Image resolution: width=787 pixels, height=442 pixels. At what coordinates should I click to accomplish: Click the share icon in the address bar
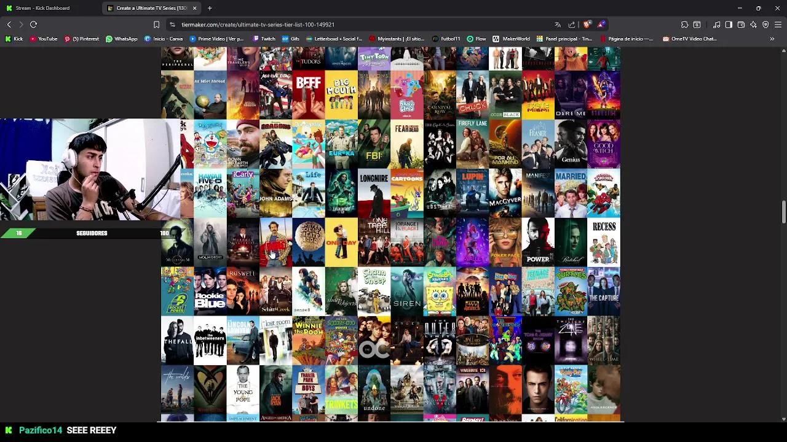point(572,25)
